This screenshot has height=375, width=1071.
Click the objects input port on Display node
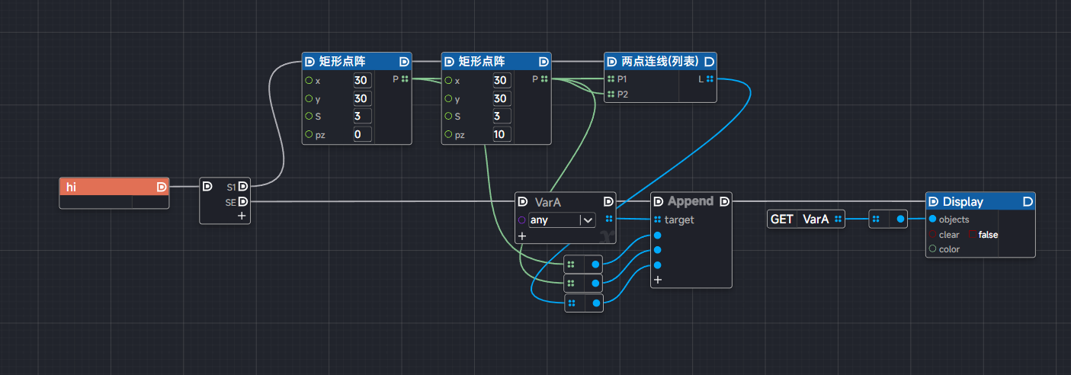(x=932, y=220)
